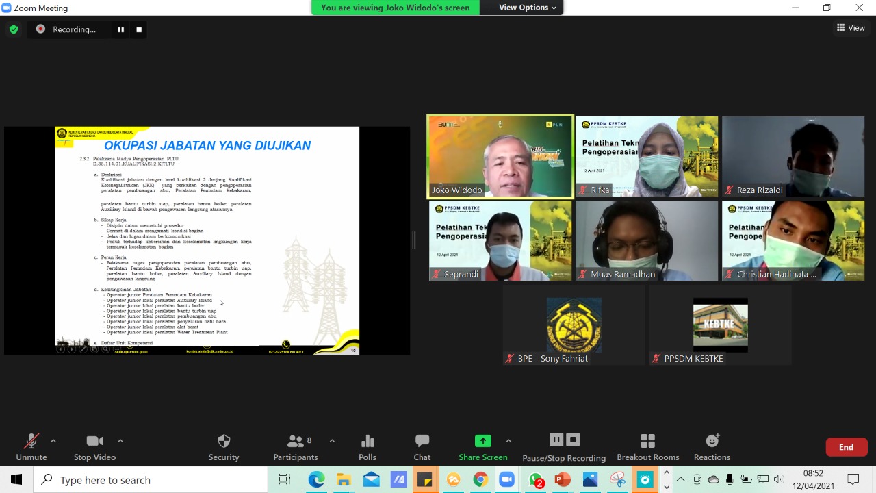Viewport: 876px width, 493px height.
Task: Open the Chat panel
Action: 422,447
